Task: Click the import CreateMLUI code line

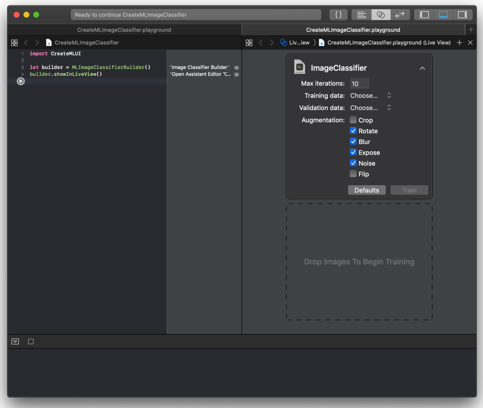Action: 55,53
